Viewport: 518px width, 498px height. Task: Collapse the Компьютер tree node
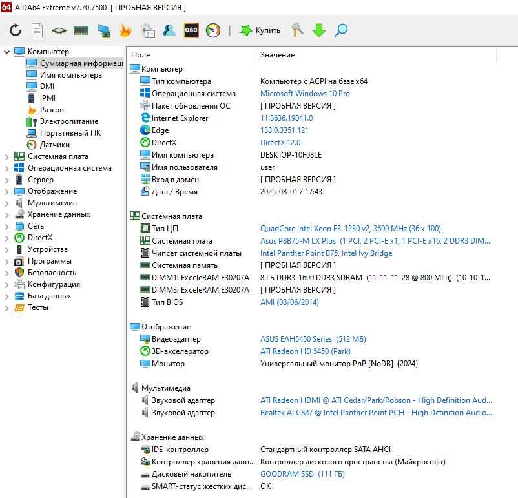click(6, 52)
